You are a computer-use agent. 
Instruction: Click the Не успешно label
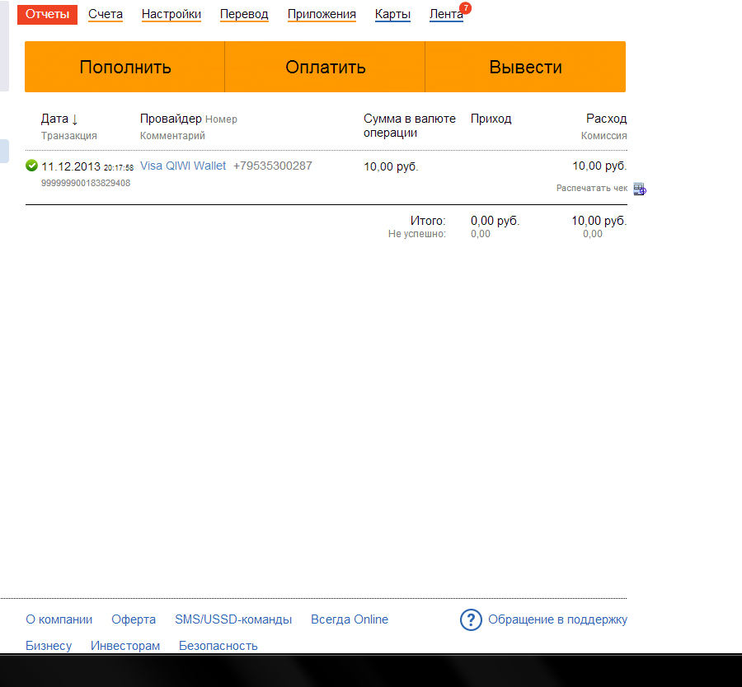(x=417, y=234)
